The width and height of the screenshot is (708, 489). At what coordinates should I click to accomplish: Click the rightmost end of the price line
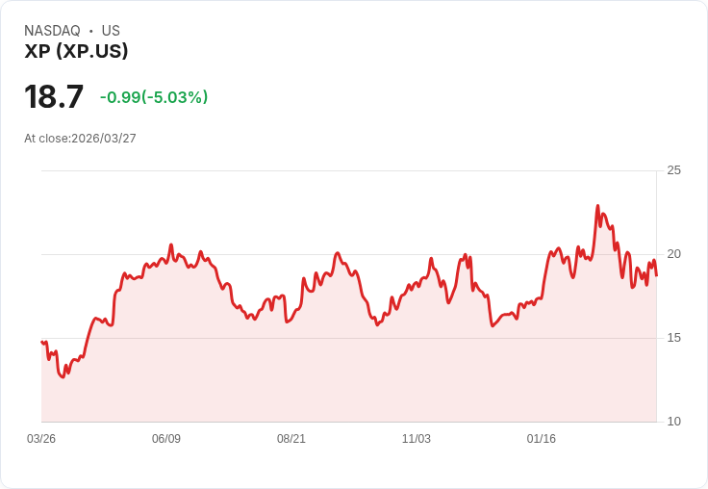tap(656, 275)
